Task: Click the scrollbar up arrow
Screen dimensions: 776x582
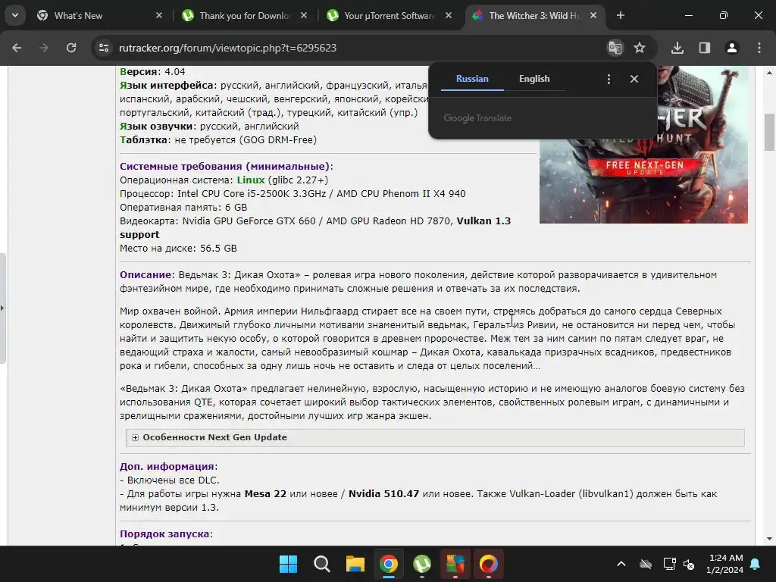Action: point(769,73)
